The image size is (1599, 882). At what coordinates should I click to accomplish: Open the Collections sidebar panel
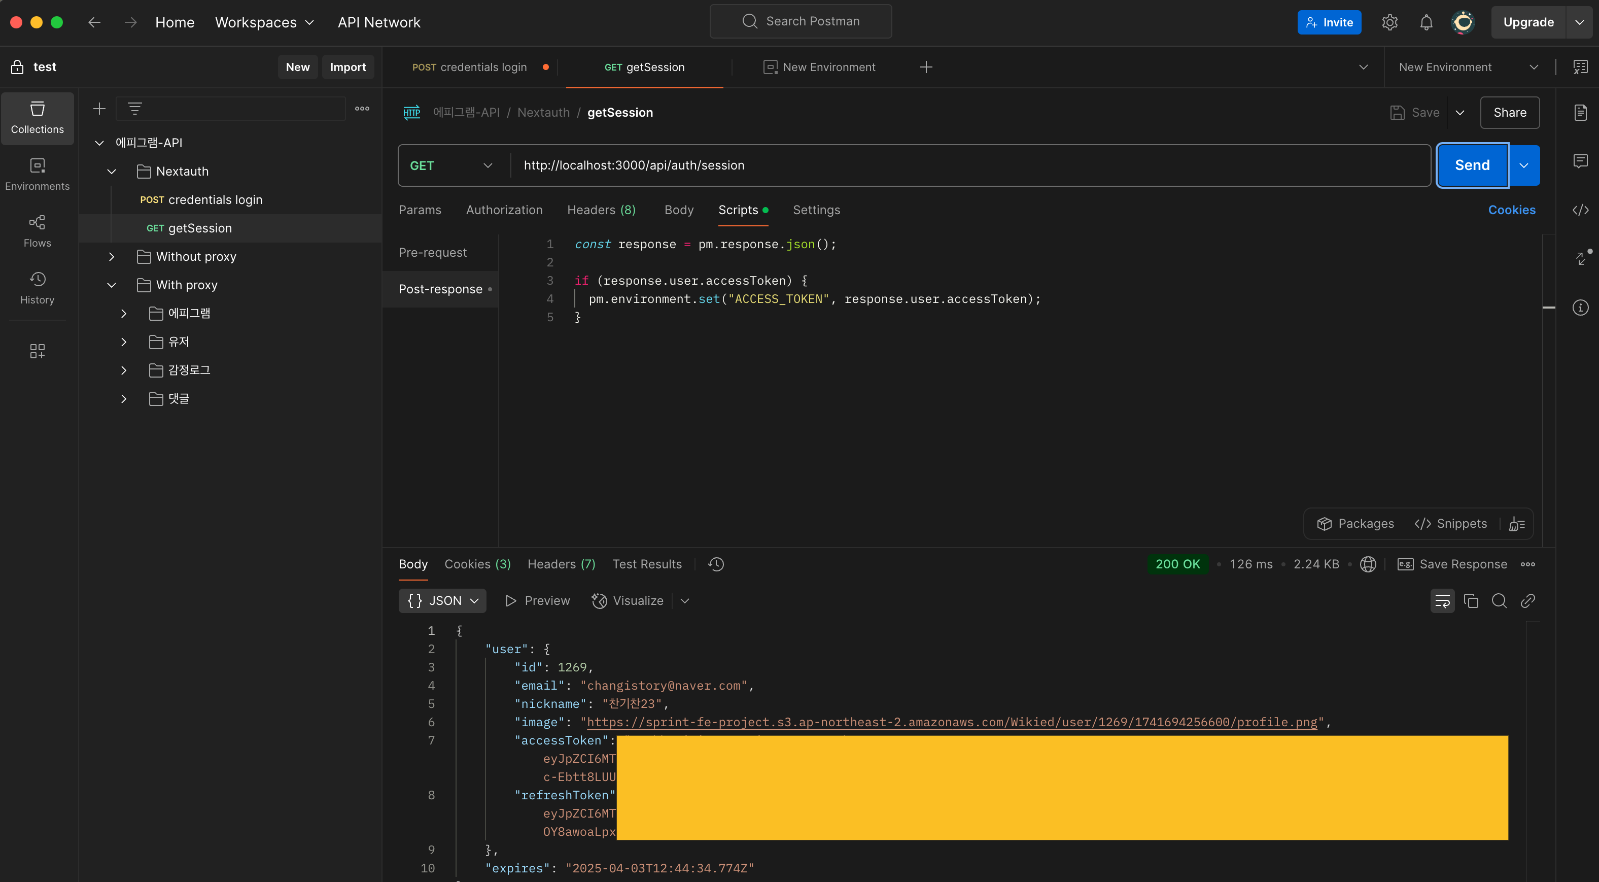point(37,117)
